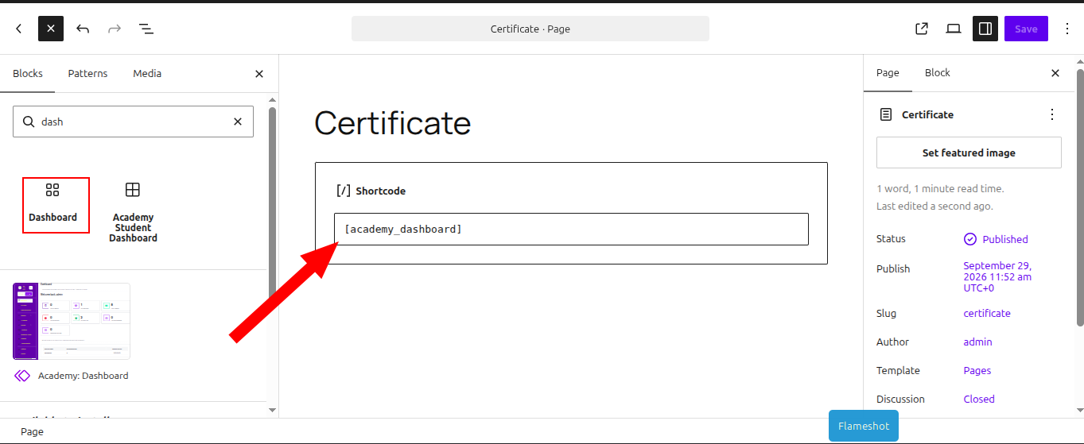Select the Academy Dashboard pattern thumbnail
Viewport: 1084px width, 444px height.
click(x=72, y=321)
